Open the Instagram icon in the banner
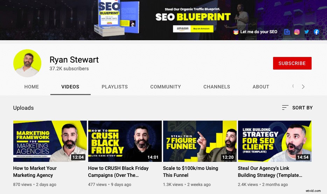This screenshot has height=194, width=327. [x=297, y=32]
